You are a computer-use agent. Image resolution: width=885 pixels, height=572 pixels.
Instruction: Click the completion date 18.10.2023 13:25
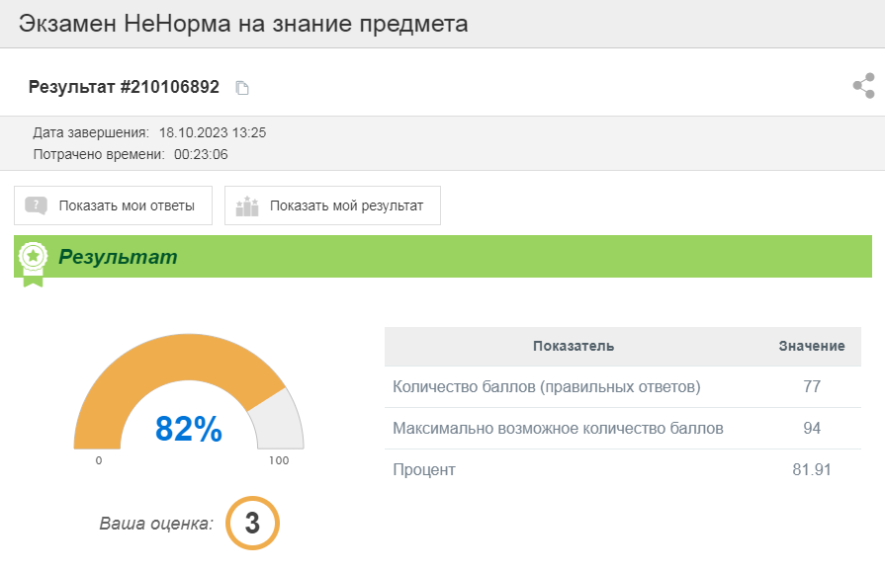tap(212, 132)
